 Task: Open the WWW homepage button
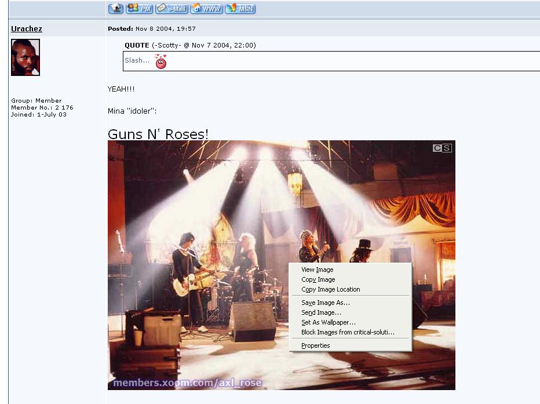[206, 8]
